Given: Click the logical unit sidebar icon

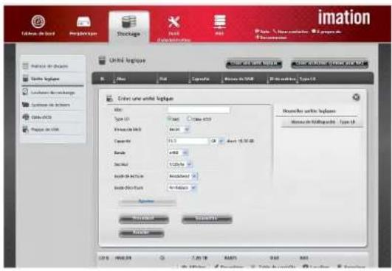Looking at the screenshot, I should [25, 78].
